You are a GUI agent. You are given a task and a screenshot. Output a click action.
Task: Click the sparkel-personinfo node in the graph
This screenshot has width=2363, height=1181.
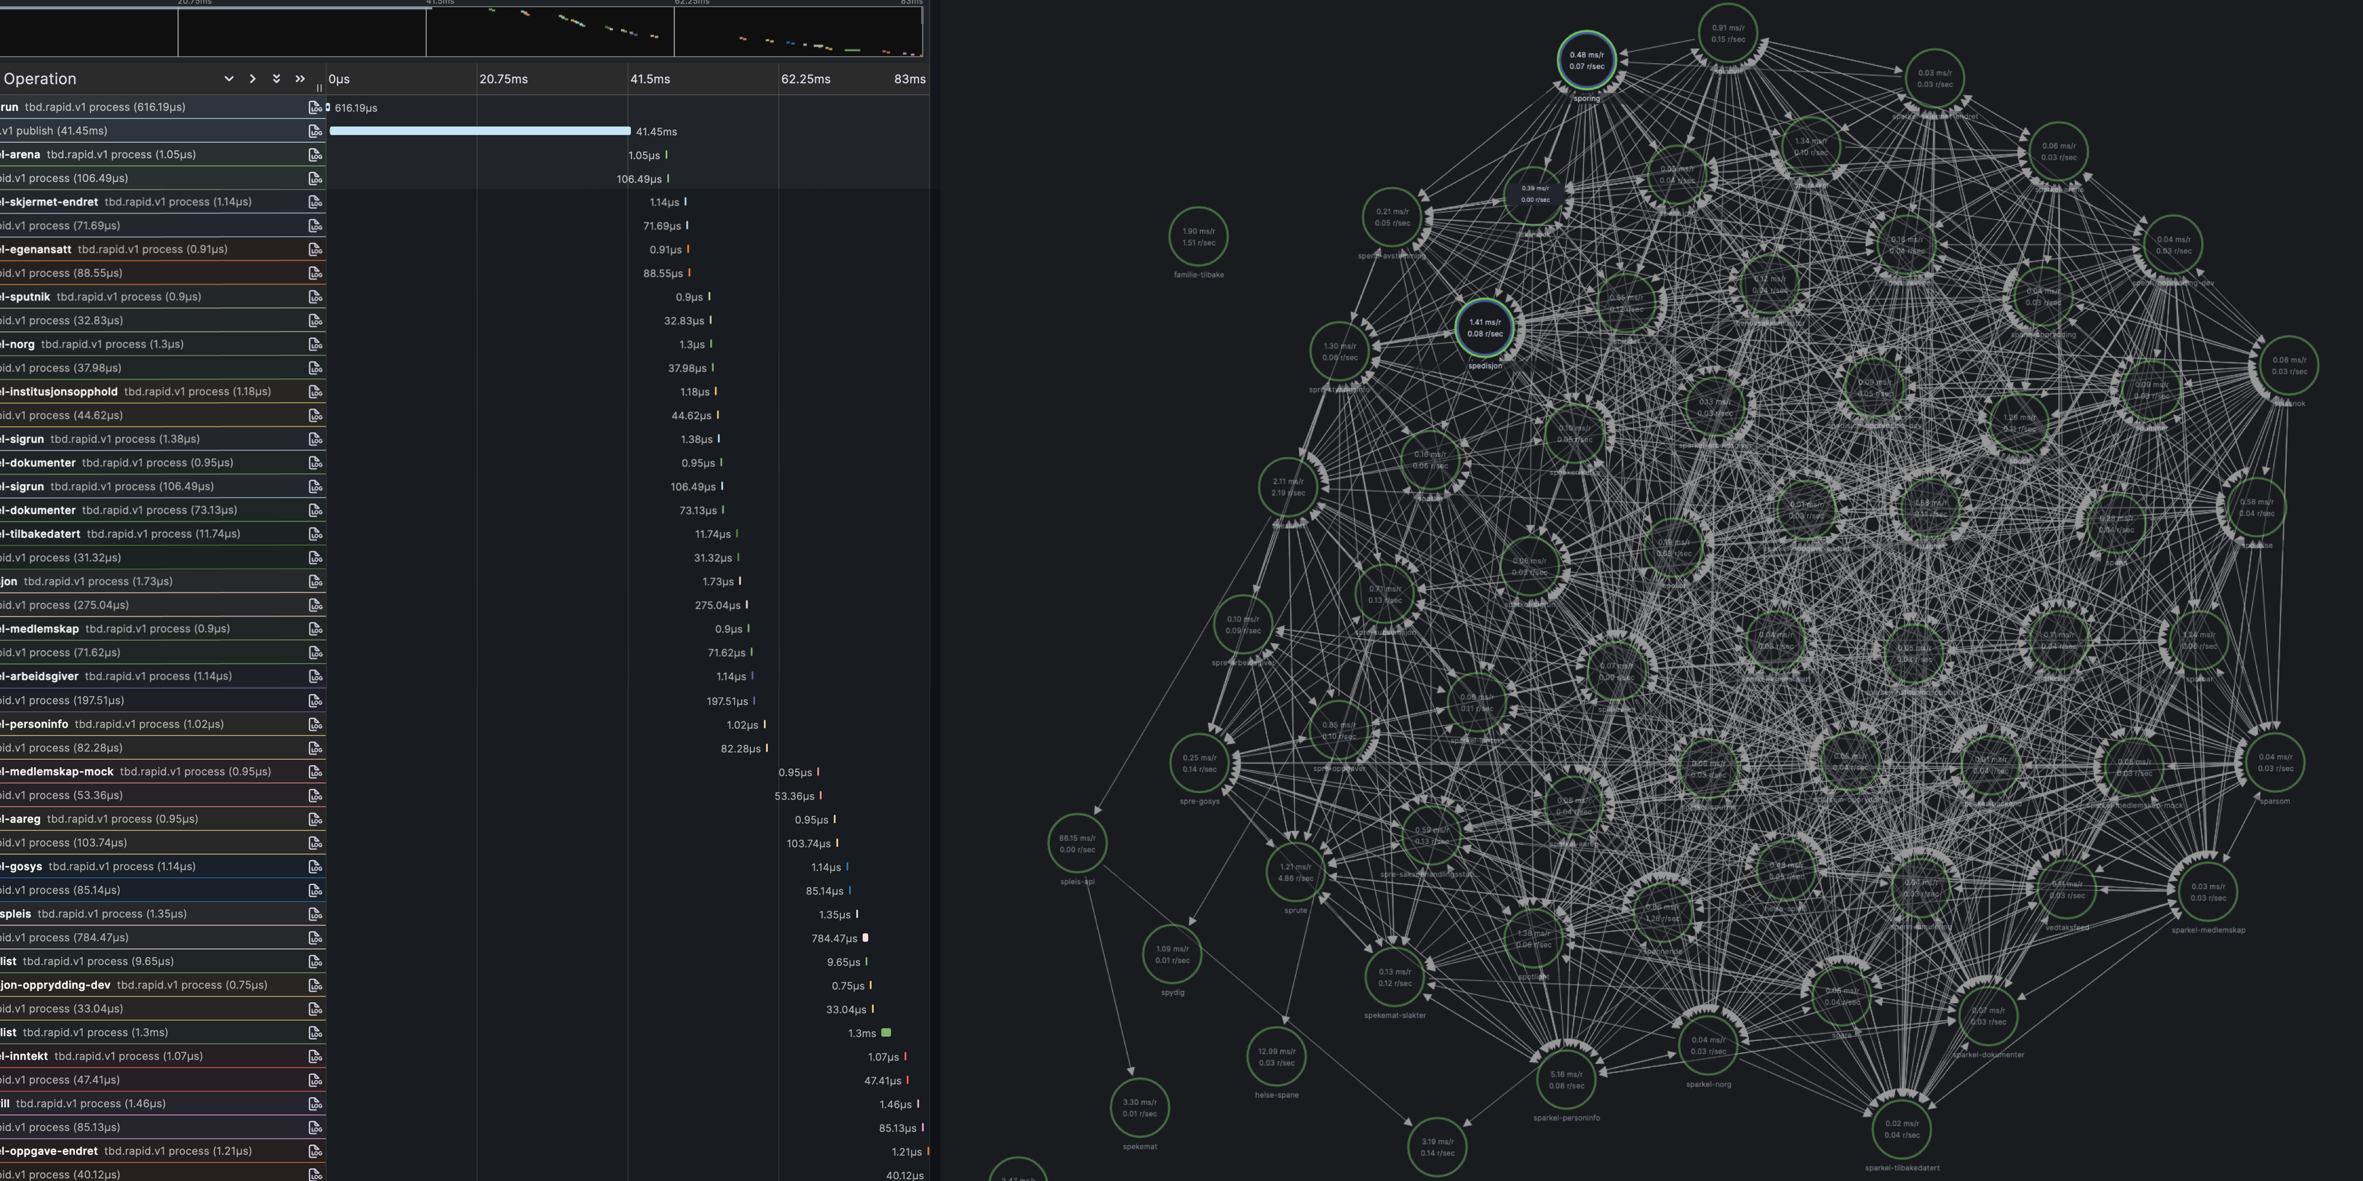(1566, 1080)
